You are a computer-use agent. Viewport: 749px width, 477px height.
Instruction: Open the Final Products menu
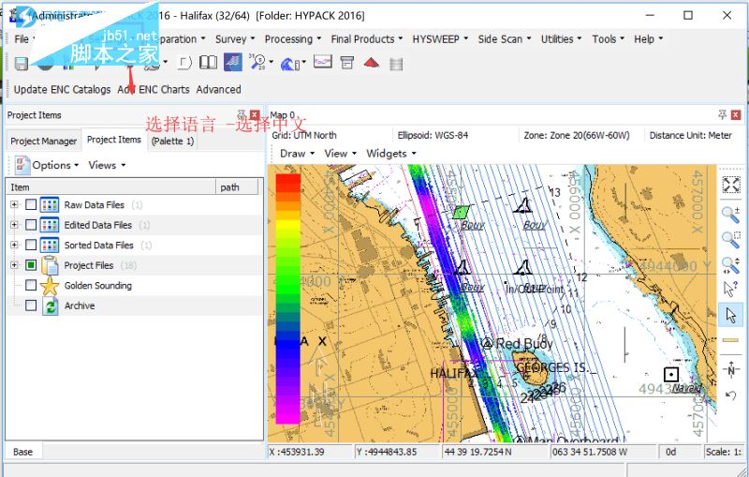(367, 39)
